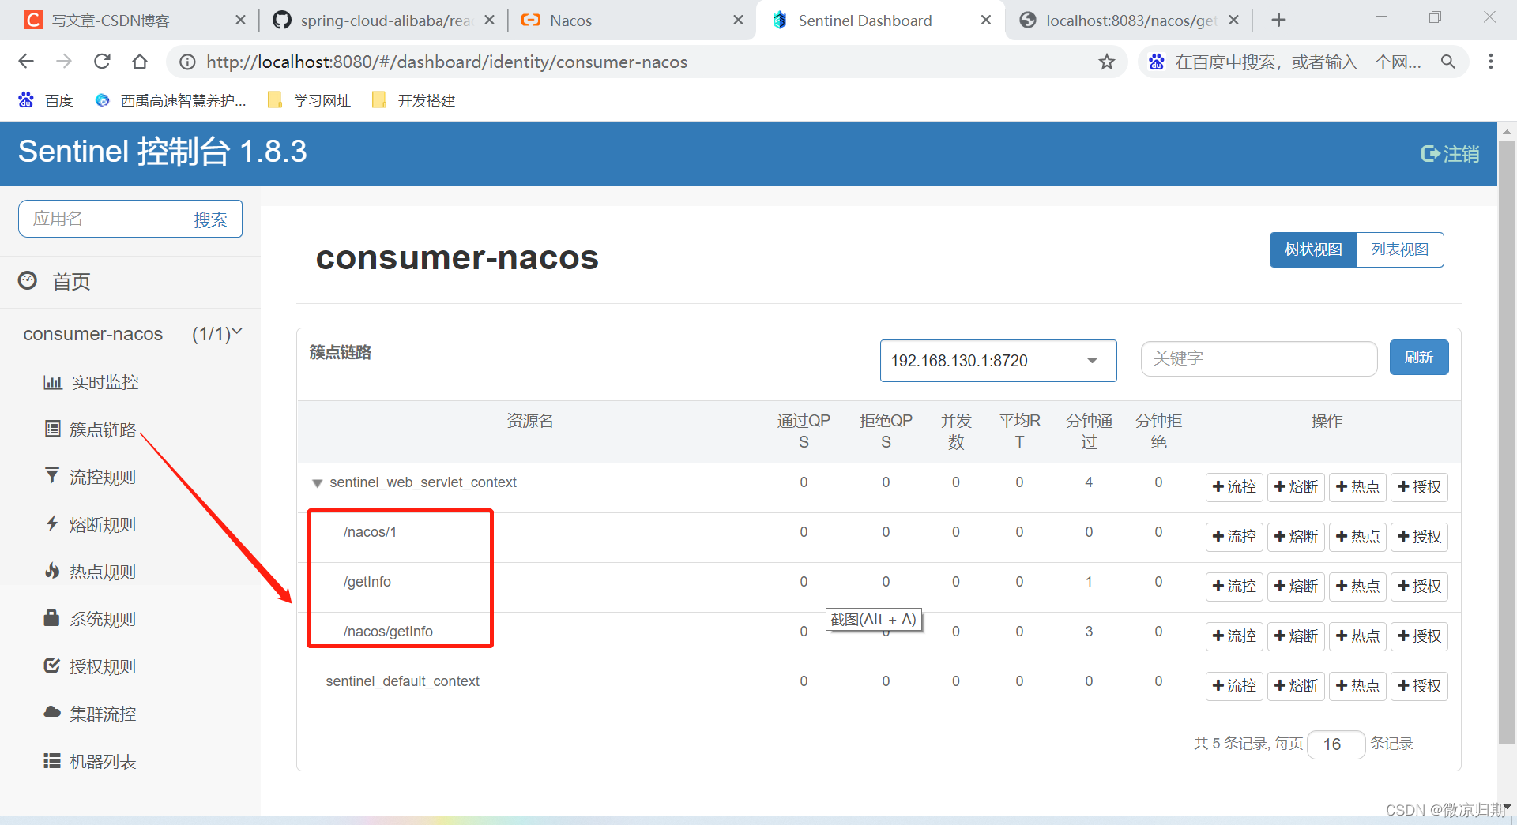Go to 首页 dashboard home
This screenshot has width=1517, height=825.
click(55, 282)
